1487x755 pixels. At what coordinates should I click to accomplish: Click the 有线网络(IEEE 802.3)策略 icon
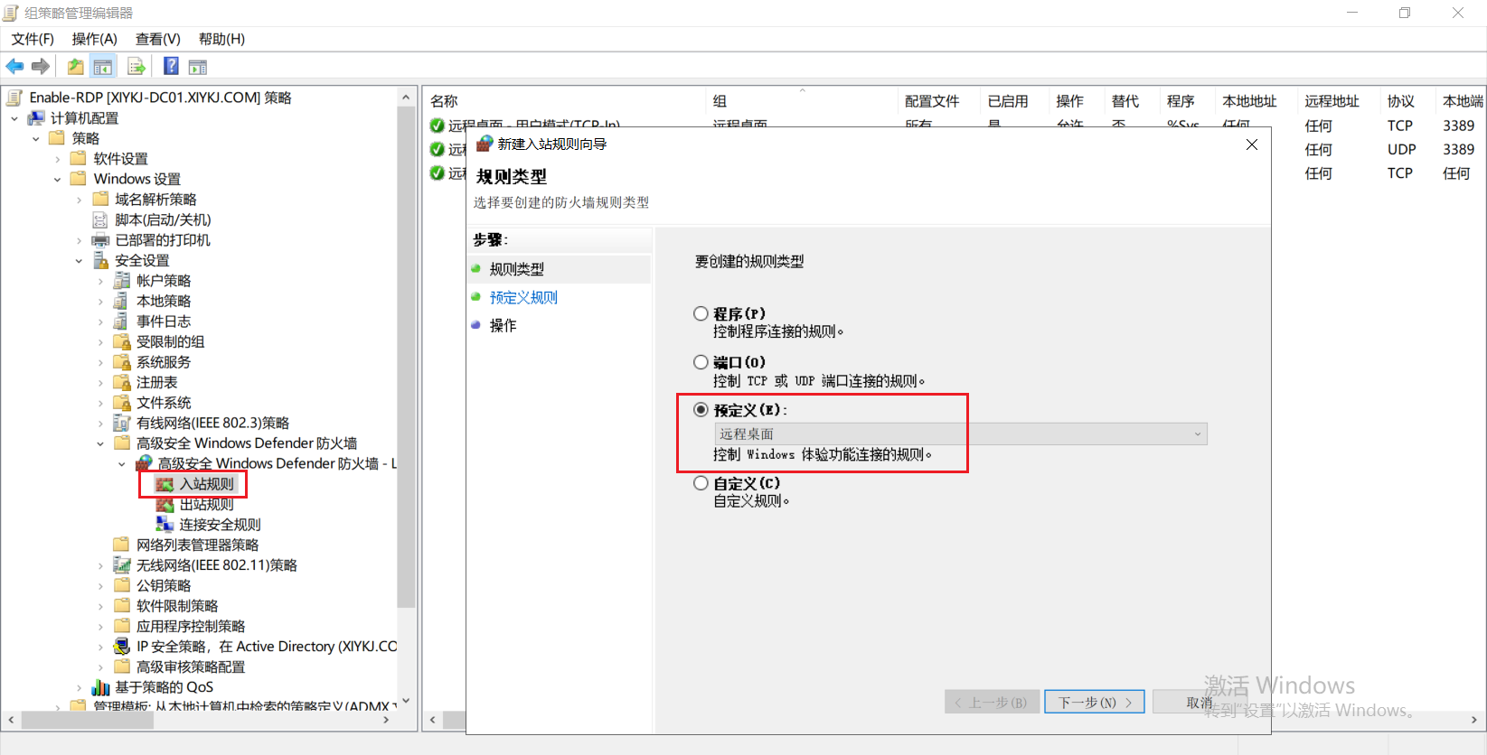(x=122, y=423)
